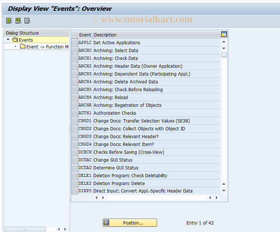Click the ARCHR event code cell
The image size is (280, 232).
coord(85,105)
